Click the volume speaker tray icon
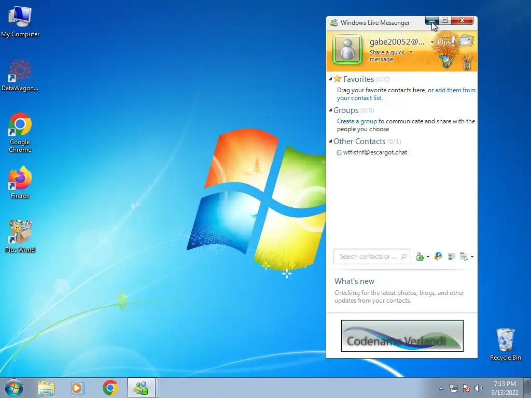This screenshot has height=398, width=531. click(479, 388)
